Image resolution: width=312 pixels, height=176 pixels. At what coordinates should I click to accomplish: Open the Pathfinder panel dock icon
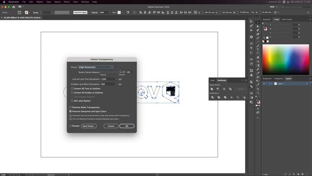pos(252,87)
